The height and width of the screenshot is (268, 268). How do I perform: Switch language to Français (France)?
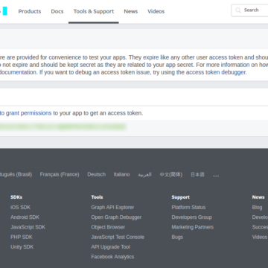point(60,174)
